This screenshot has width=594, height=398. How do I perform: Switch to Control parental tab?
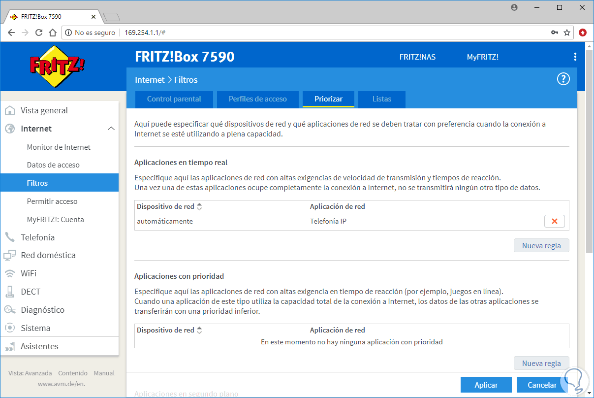[x=174, y=99]
